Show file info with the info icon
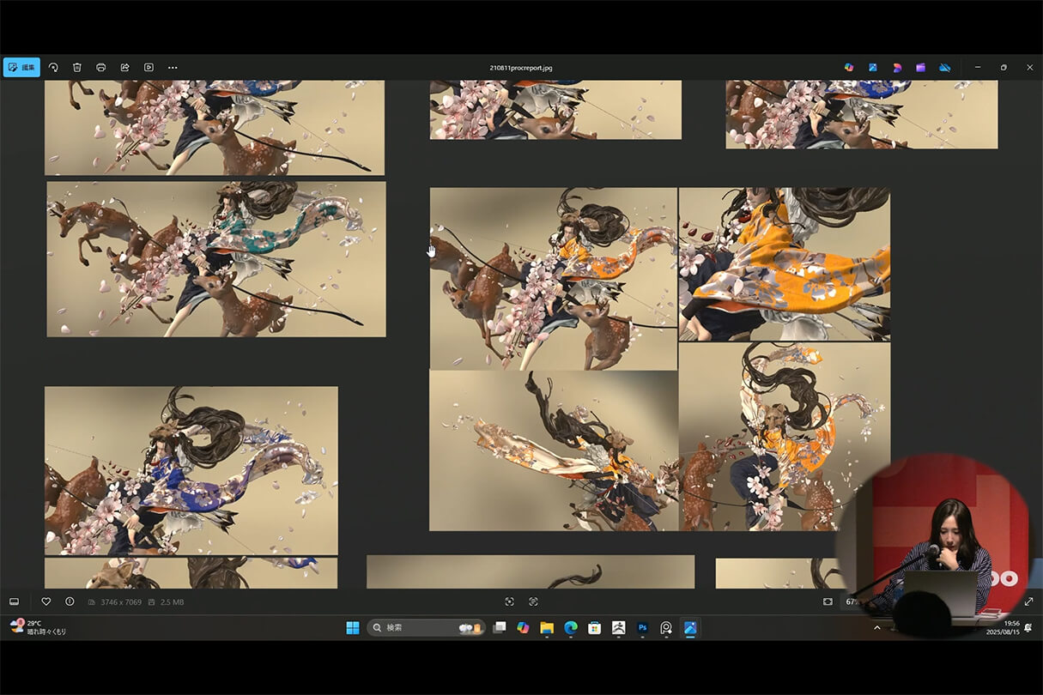Screen dimensions: 1043x695 tap(70, 601)
